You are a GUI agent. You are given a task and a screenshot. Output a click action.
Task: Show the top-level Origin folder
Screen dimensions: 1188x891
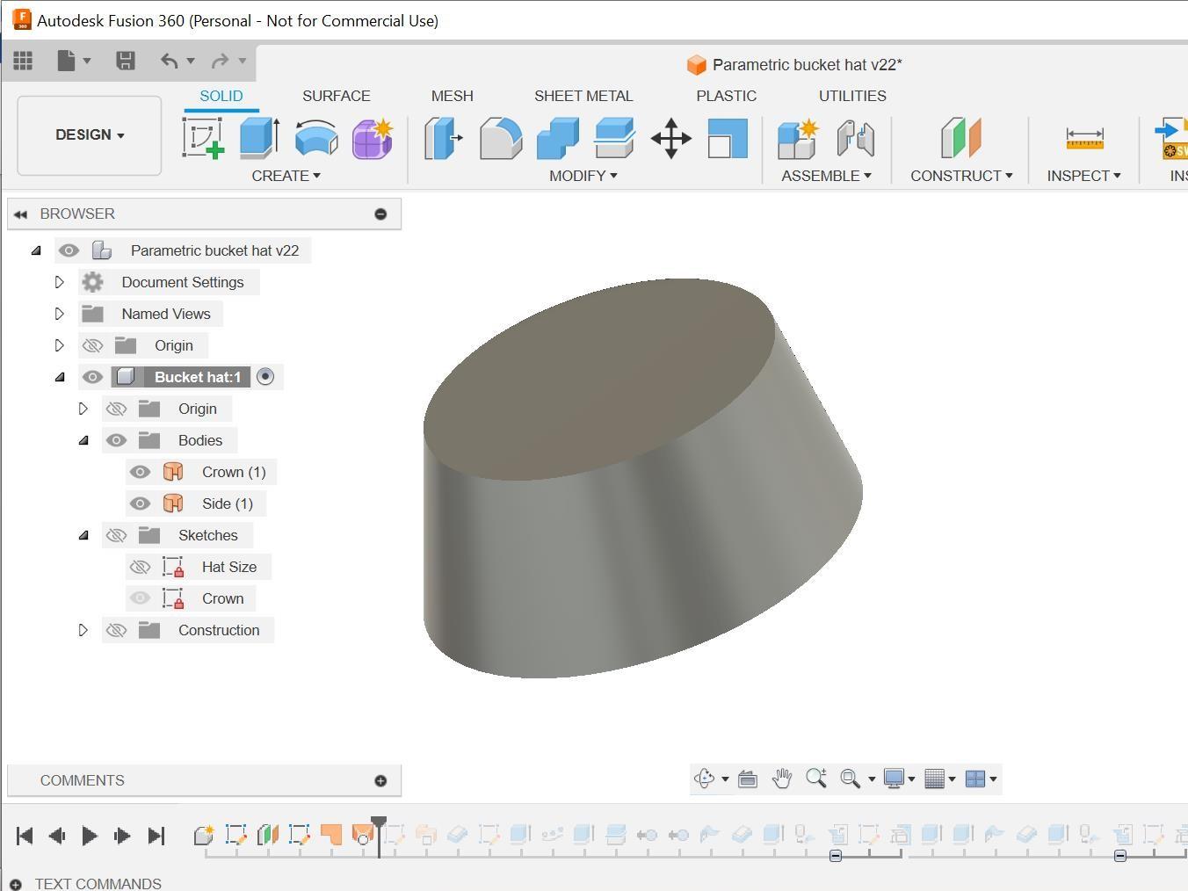click(92, 345)
